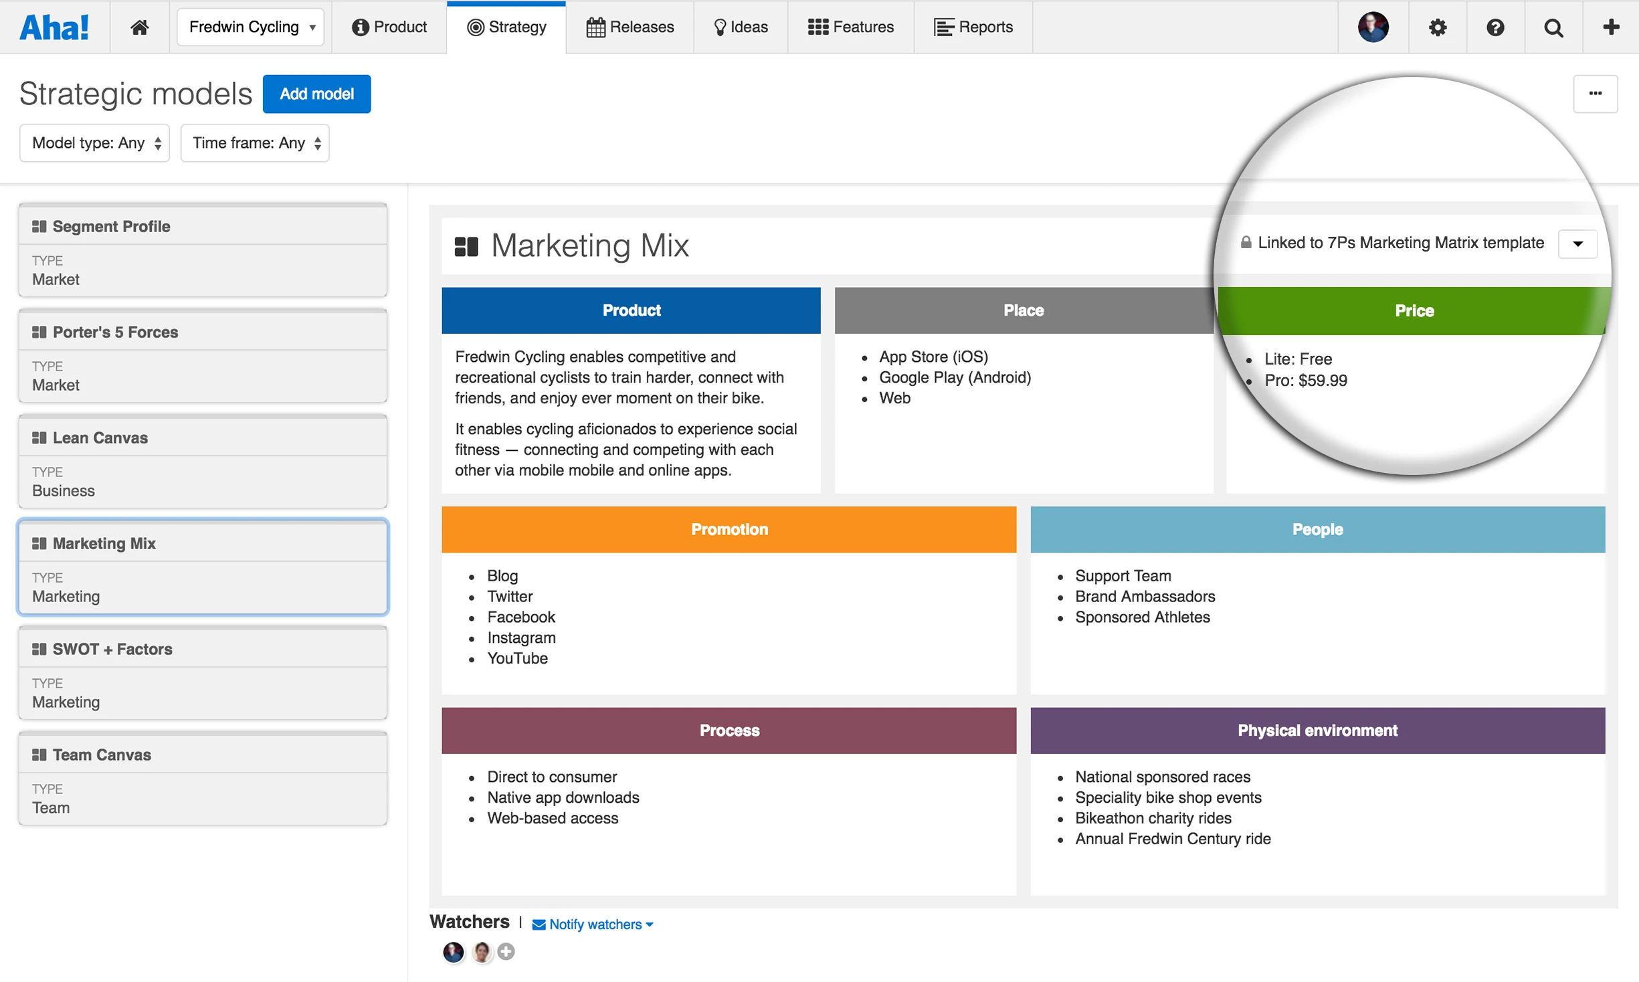Click the search magnifier icon

pyautogui.click(x=1553, y=27)
